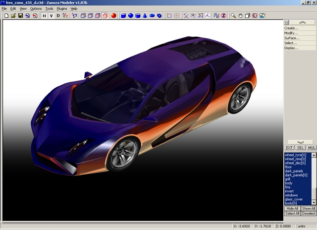Select the red sphere render icon
317x230 pixels.
[113, 16]
